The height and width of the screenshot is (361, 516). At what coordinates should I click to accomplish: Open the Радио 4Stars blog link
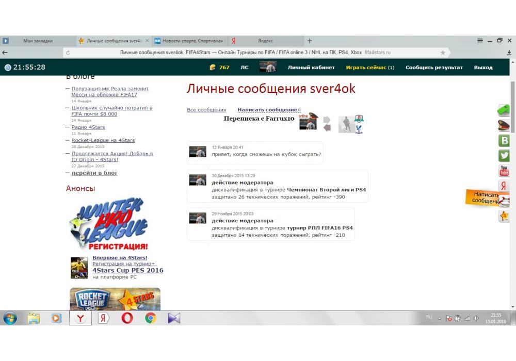tap(88, 127)
